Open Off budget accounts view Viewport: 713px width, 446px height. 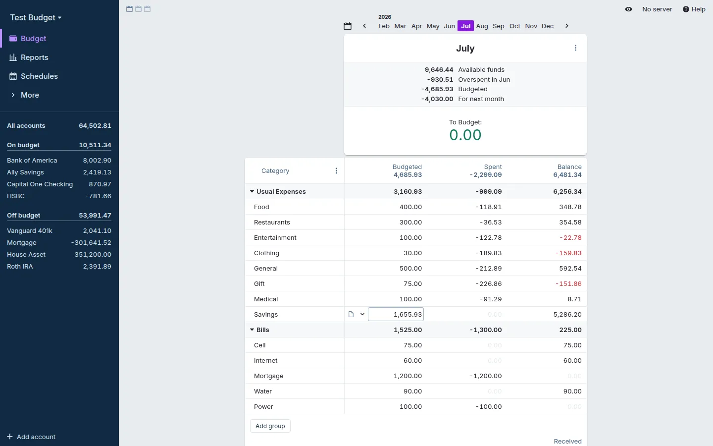[59, 216]
